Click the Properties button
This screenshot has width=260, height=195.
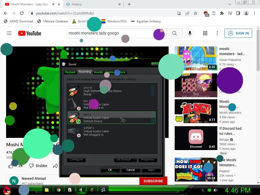coord(148,159)
